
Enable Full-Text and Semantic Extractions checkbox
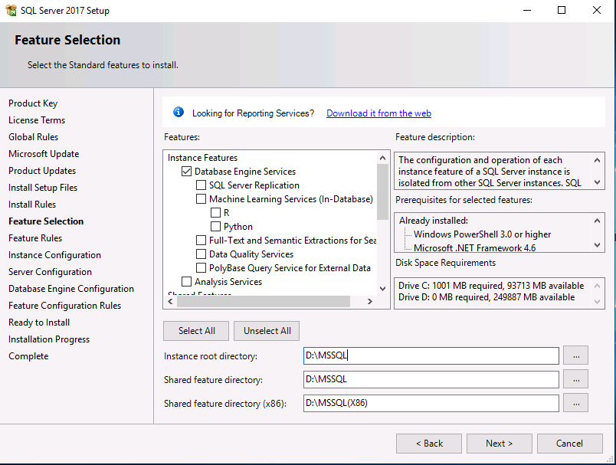[201, 241]
